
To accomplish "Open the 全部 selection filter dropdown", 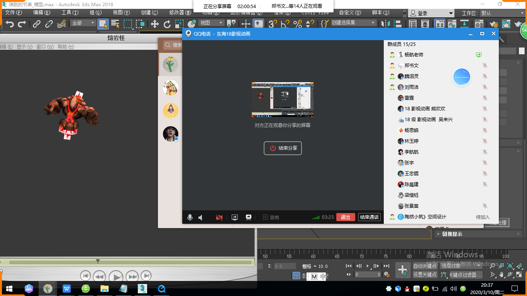I will click(83, 23).
